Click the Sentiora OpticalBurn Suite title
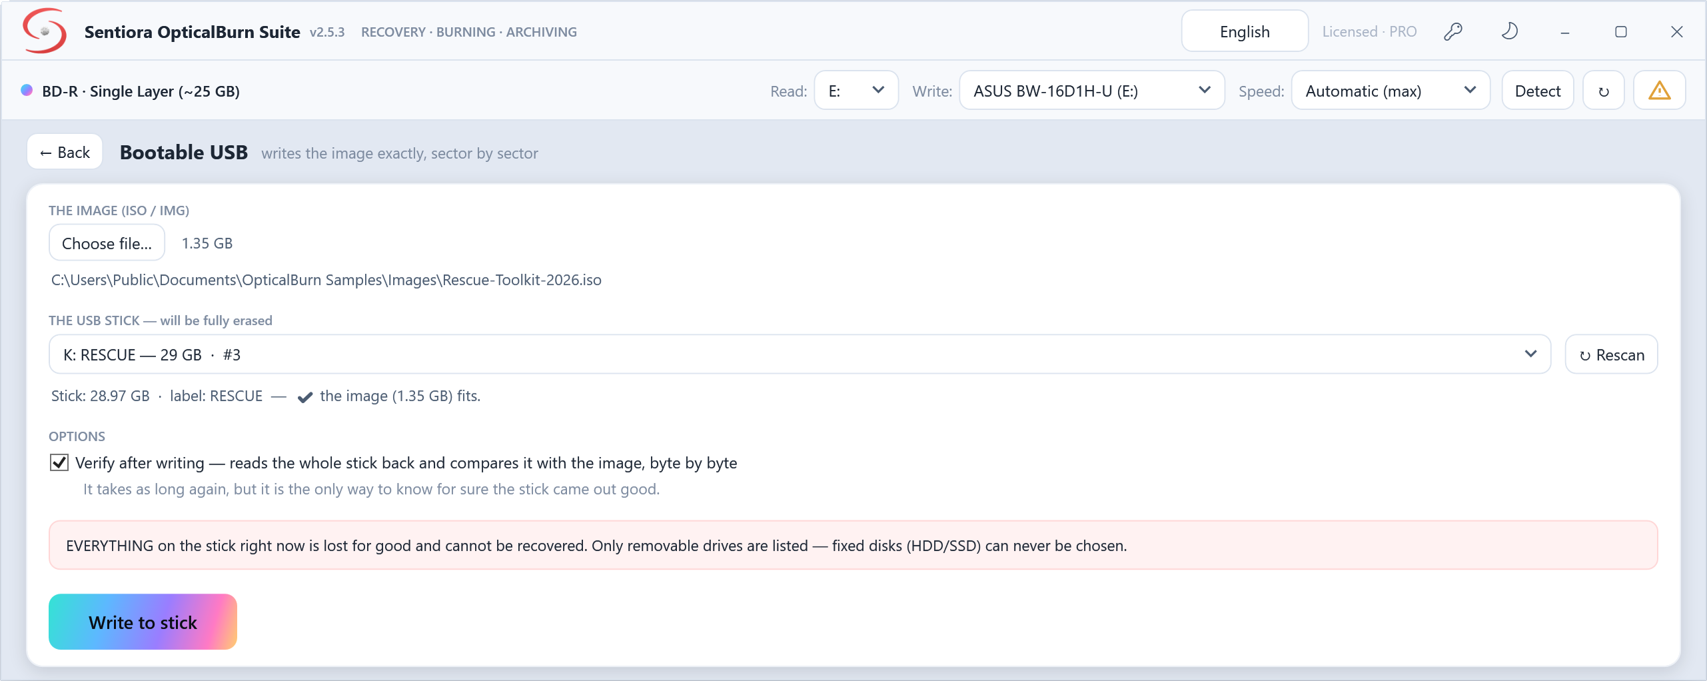Screen dimensions: 1707x681 click(x=192, y=32)
